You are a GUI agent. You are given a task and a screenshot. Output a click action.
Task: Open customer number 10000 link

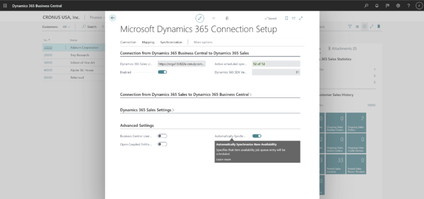coord(48,47)
